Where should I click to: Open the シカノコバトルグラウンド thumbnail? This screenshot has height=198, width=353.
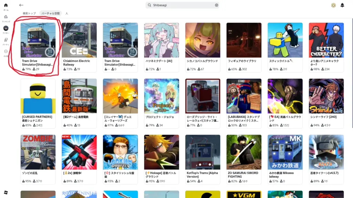coord(203,40)
